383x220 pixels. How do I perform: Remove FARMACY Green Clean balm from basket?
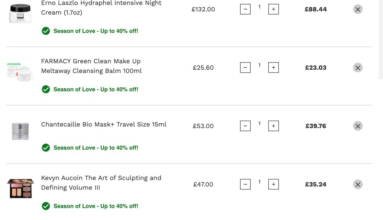click(358, 68)
